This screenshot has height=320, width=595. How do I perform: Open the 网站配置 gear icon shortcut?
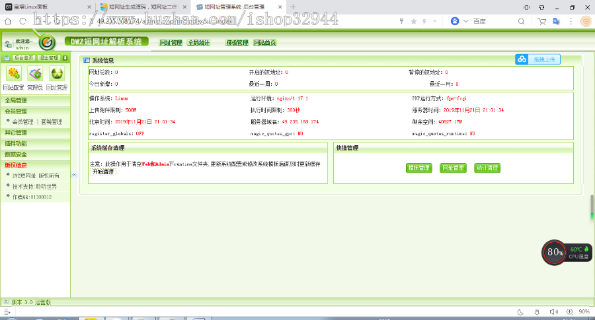coord(14,73)
